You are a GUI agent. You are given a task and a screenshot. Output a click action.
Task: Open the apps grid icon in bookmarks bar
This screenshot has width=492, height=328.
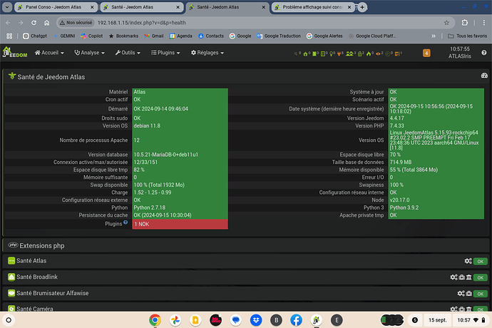[9, 36]
